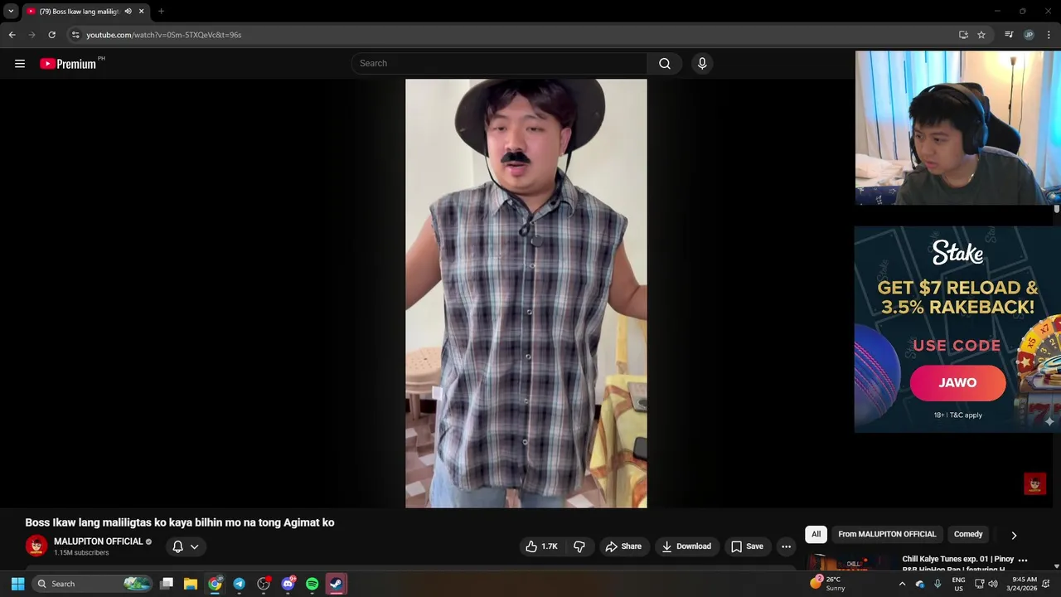Screen dimensions: 1061x597
Task: Open MALUPITON OFFICIAL channel avatar
Action: [x=36, y=546]
